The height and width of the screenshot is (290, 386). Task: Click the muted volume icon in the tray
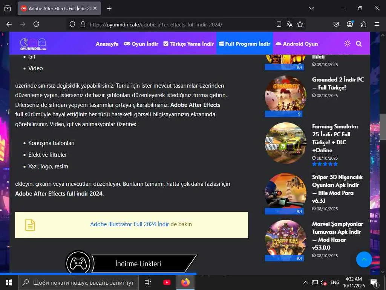point(323,282)
